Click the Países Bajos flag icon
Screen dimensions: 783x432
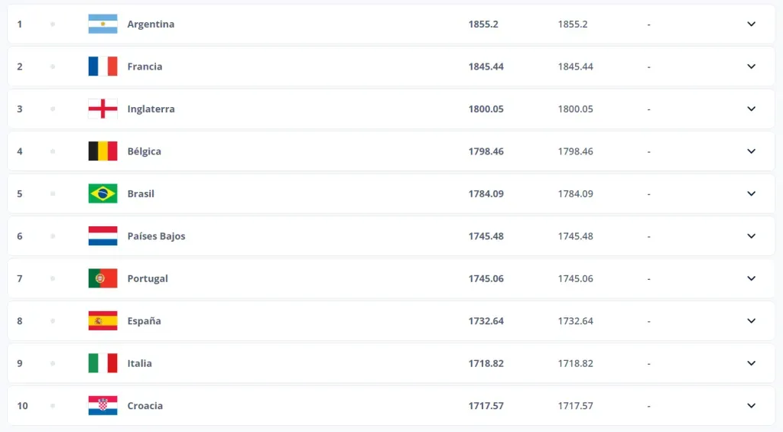pos(102,236)
